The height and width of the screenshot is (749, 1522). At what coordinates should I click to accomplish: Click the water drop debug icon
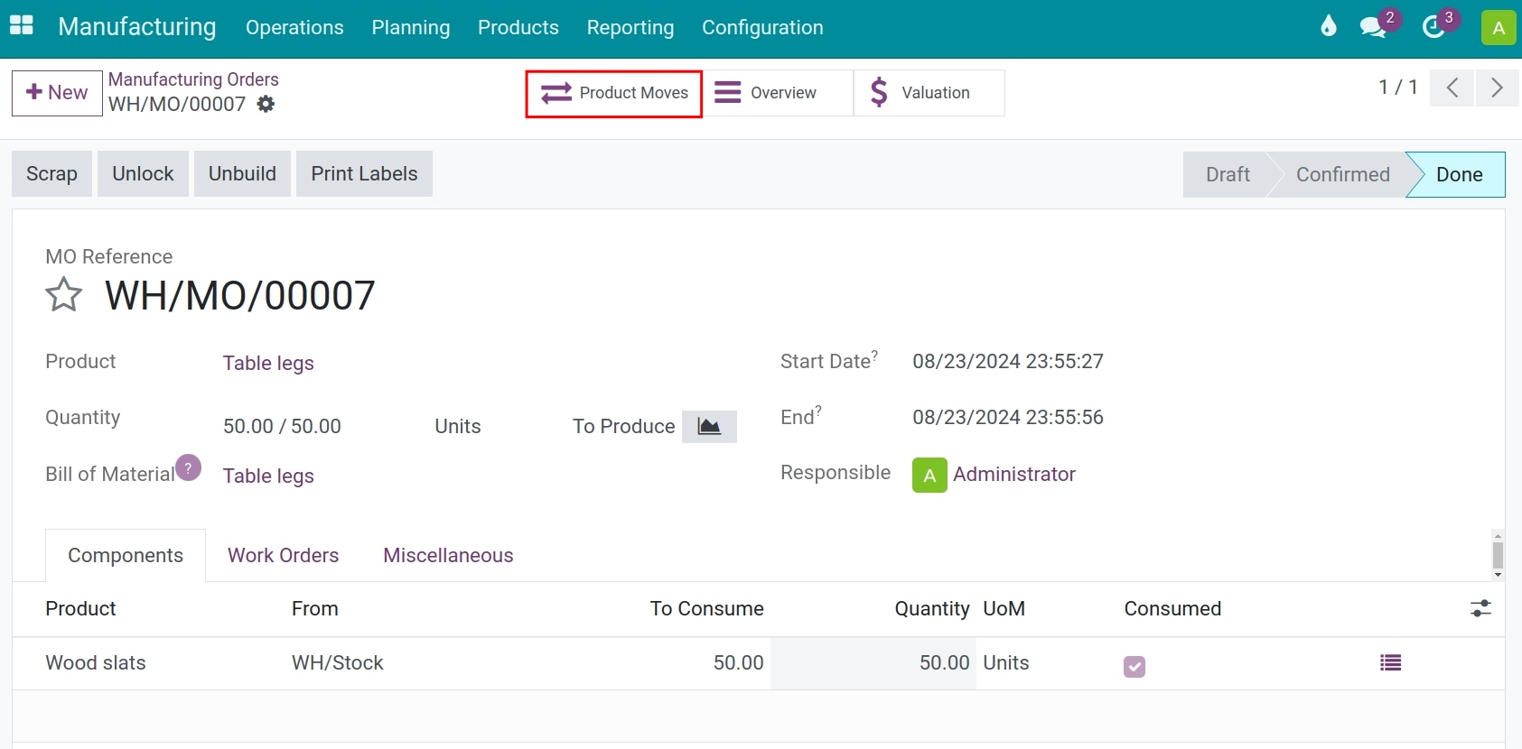1328,26
